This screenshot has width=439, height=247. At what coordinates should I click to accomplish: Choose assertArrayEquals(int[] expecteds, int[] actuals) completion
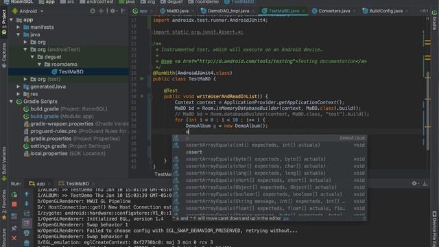[270, 145]
